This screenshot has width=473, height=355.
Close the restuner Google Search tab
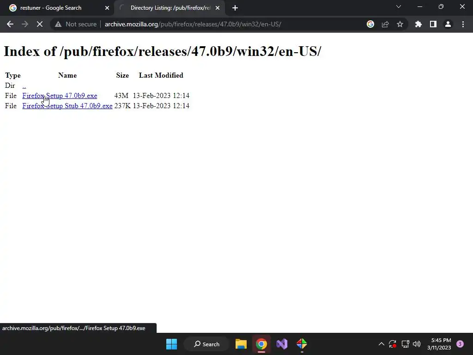point(107,8)
